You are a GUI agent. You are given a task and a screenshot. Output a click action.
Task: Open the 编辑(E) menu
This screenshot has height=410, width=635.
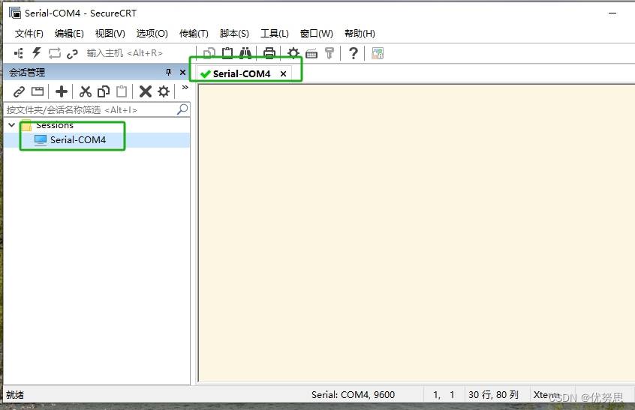pyautogui.click(x=69, y=34)
